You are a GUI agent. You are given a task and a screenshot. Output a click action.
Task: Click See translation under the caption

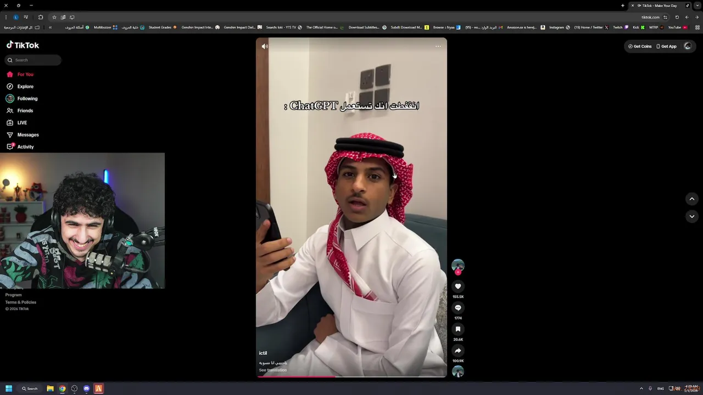coord(273,370)
